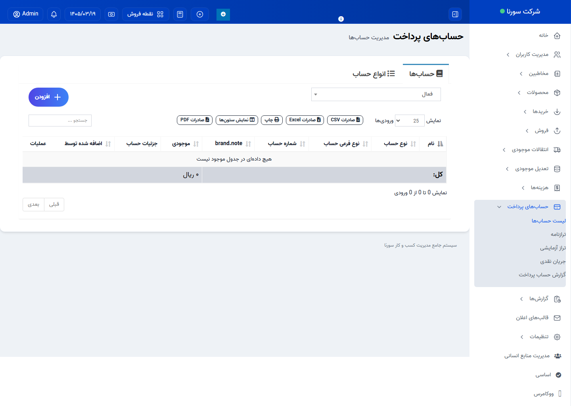The image size is (571, 406).
Task: Click the هزینه‌ها receipt icon
Action: click(x=557, y=188)
